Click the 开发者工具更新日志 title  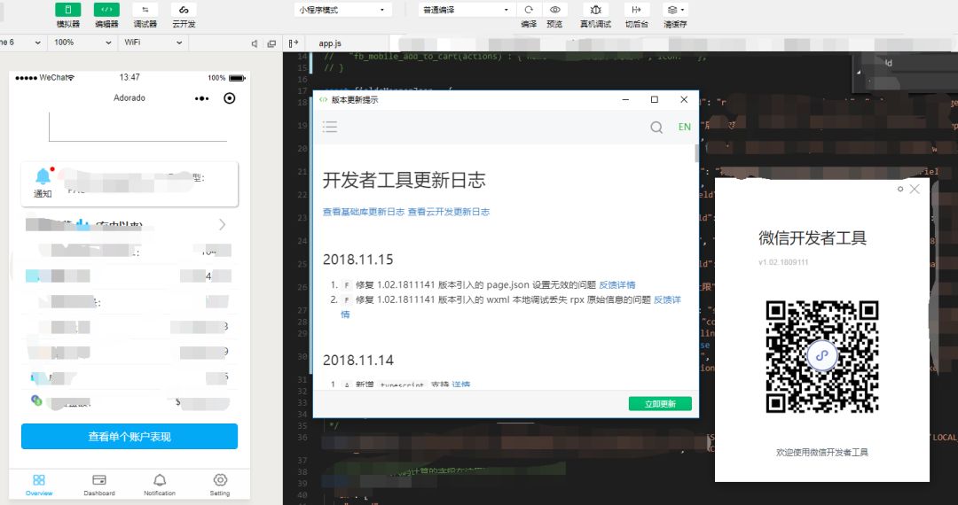tap(404, 180)
